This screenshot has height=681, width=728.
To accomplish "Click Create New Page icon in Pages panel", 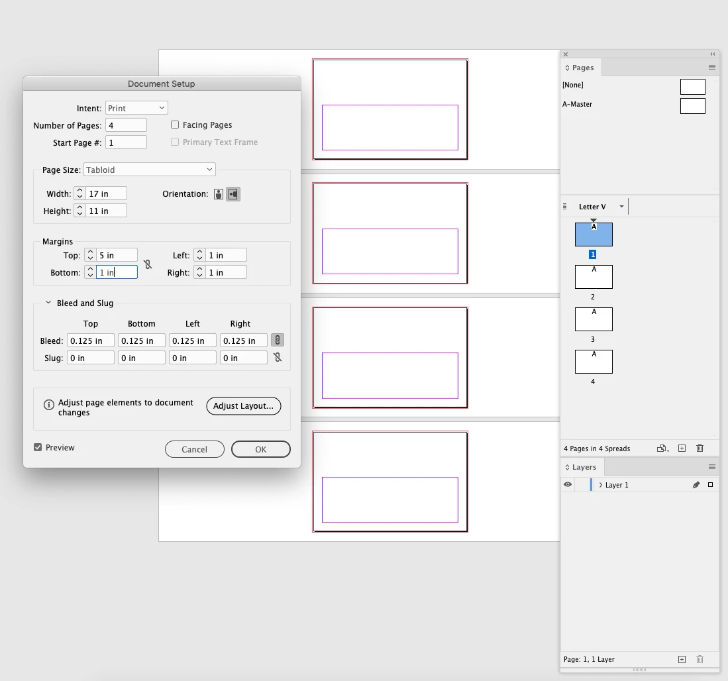I will (x=682, y=448).
